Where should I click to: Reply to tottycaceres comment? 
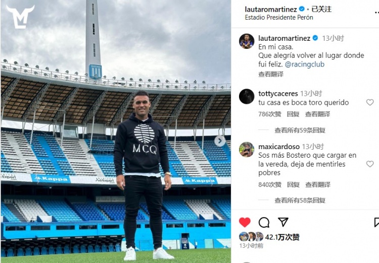coord(293,114)
